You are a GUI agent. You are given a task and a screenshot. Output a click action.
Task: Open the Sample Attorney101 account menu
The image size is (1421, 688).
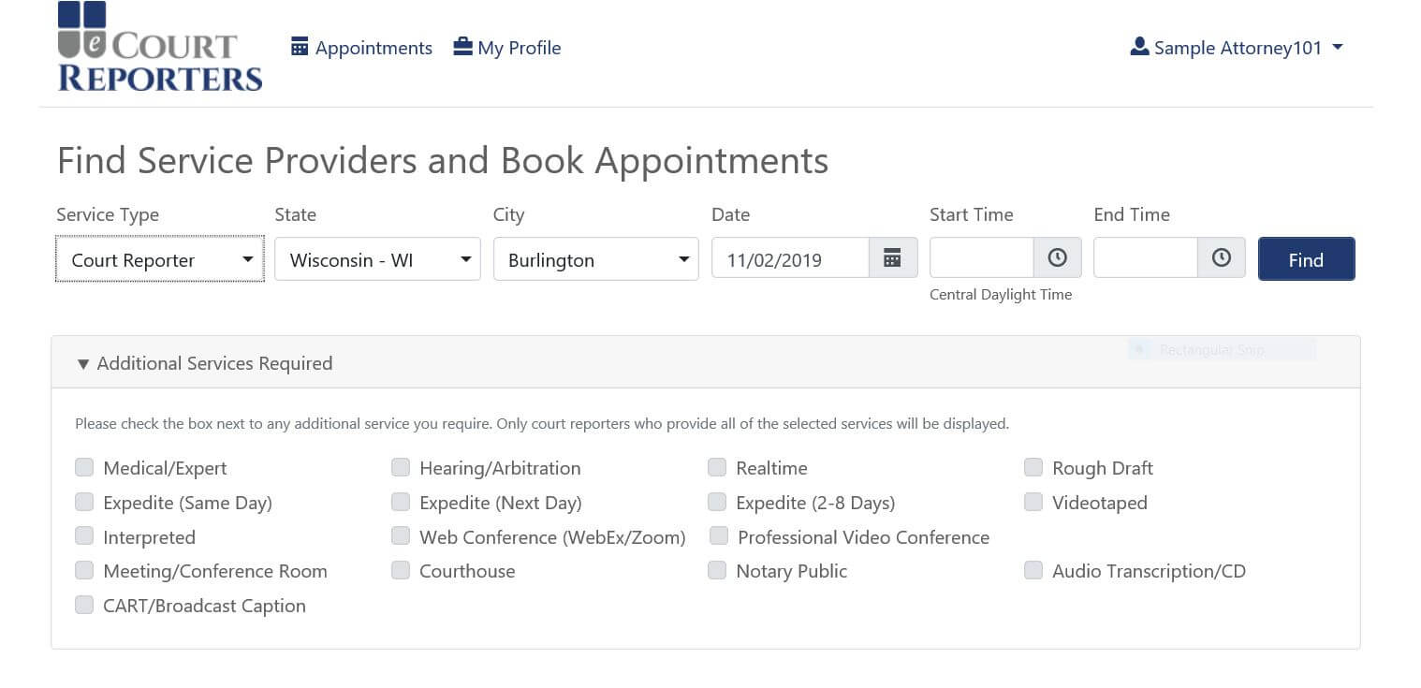(x=1237, y=48)
